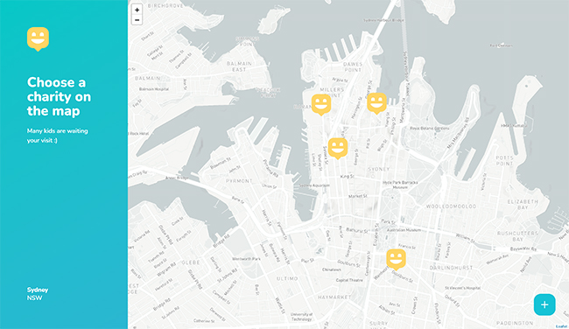Click the Ultimo suburb label
The width and height of the screenshot is (569, 329).
coord(287,278)
